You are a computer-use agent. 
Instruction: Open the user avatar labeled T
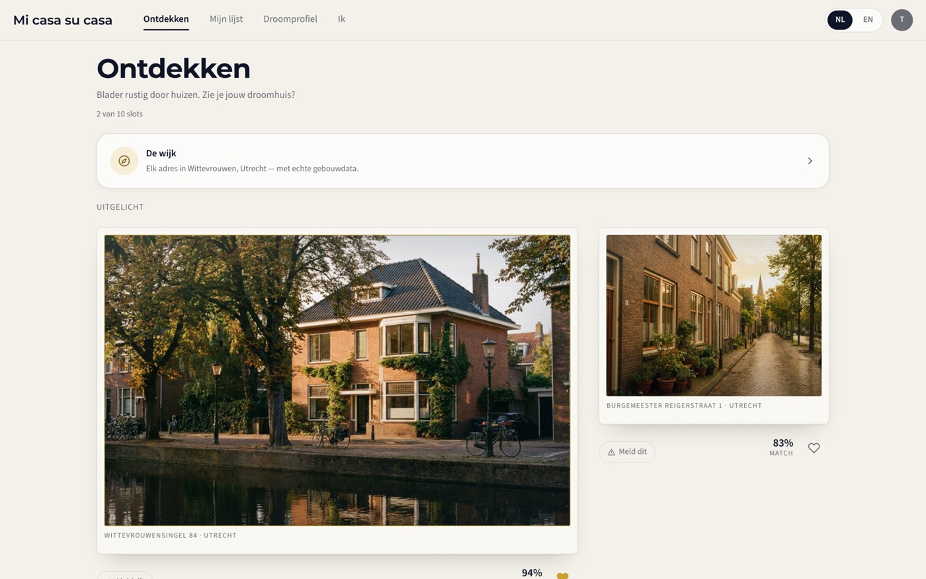pyautogui.click(x=902, y=20)
